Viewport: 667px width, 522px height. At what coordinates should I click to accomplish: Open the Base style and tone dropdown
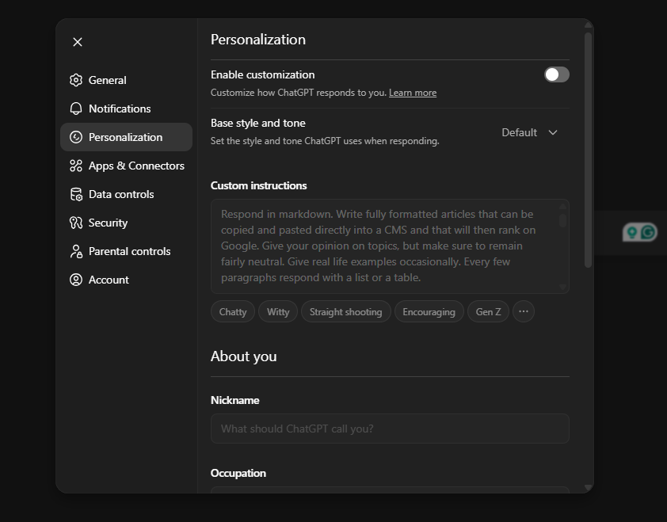pyautogui.click(x=529, y=132)
